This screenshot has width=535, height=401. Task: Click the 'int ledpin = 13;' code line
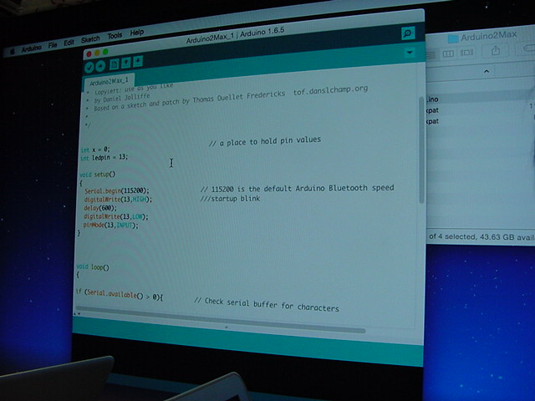click(104, 158)
